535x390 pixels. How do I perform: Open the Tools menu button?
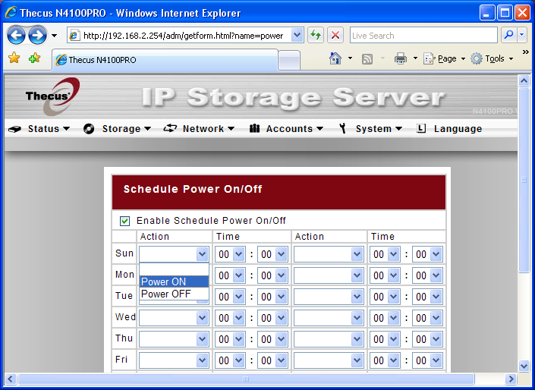[493, 58]
